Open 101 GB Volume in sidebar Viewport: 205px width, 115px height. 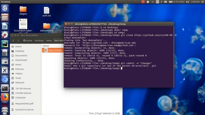pos(26,88)
